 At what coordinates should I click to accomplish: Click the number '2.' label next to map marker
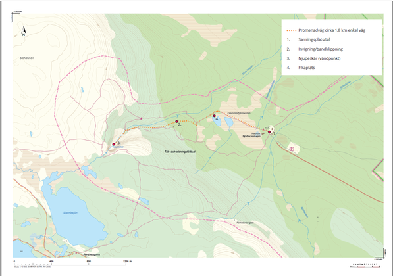point(180,124)
